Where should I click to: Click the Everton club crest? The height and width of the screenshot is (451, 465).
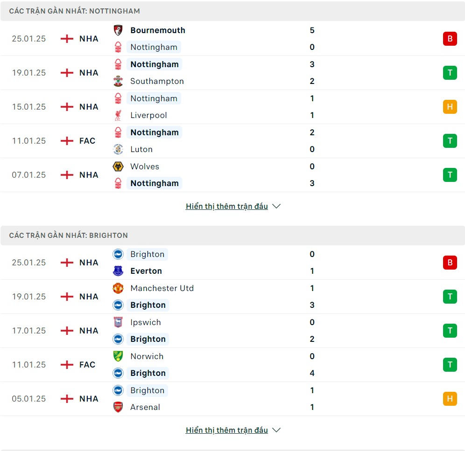point(118,271)
